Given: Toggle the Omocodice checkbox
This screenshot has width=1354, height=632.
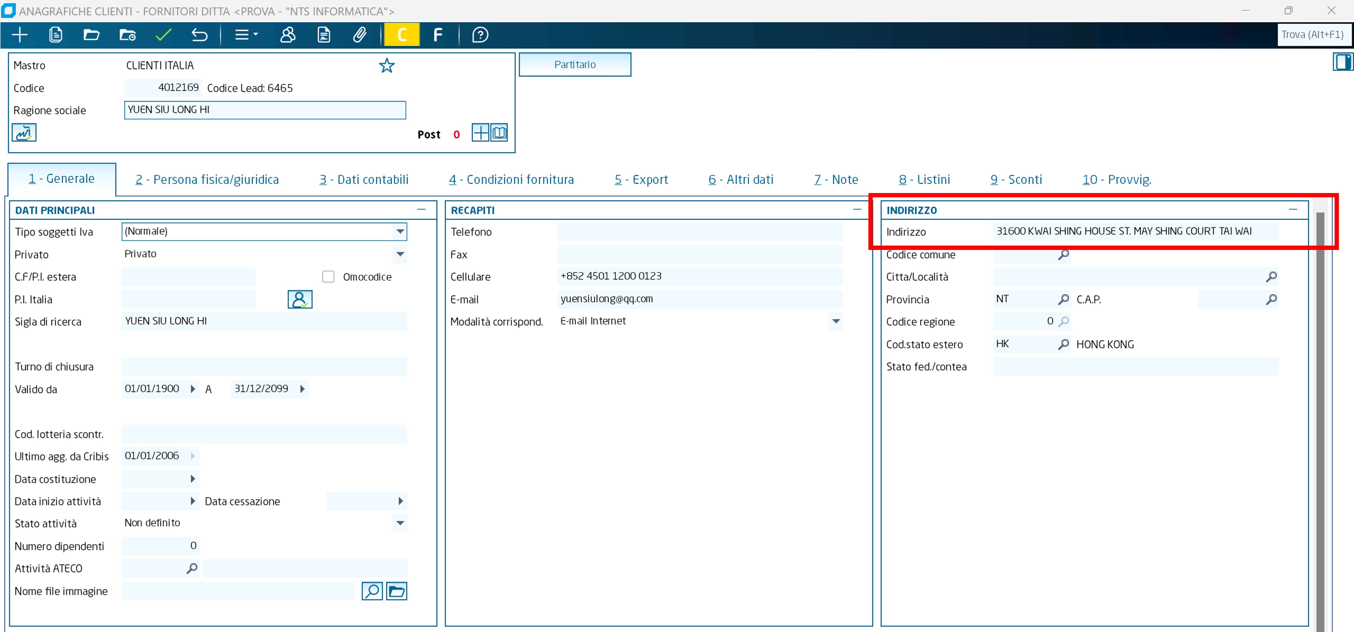Looking at the screenshot, I should pos(328,277).
